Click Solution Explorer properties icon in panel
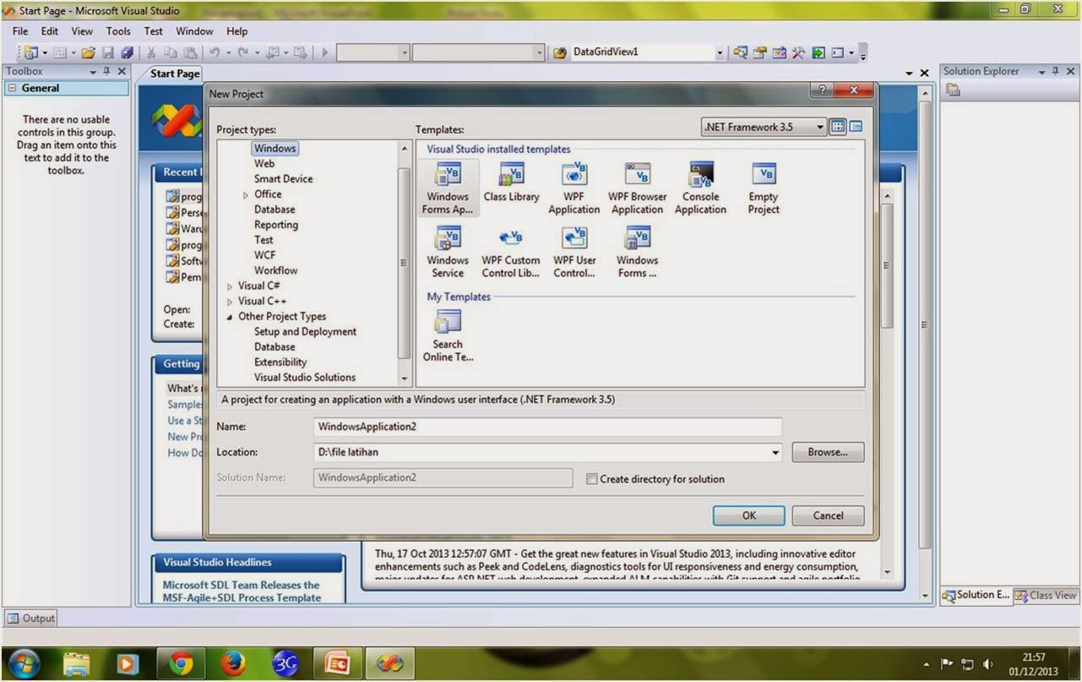This screenshot has width=1082, height=682. point(954,90)
